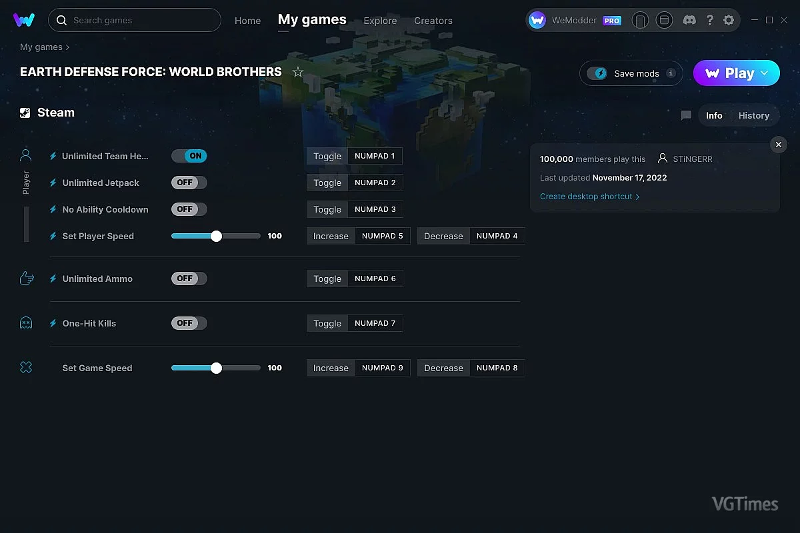Enable No Ability Cooldown toggle
Screen dimensions: 800x533
point(189,209)
